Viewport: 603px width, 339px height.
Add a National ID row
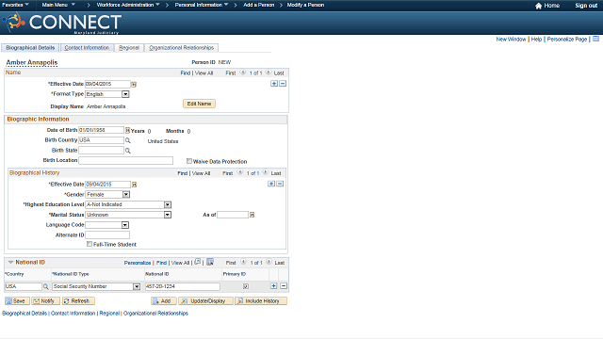point(273,286)
